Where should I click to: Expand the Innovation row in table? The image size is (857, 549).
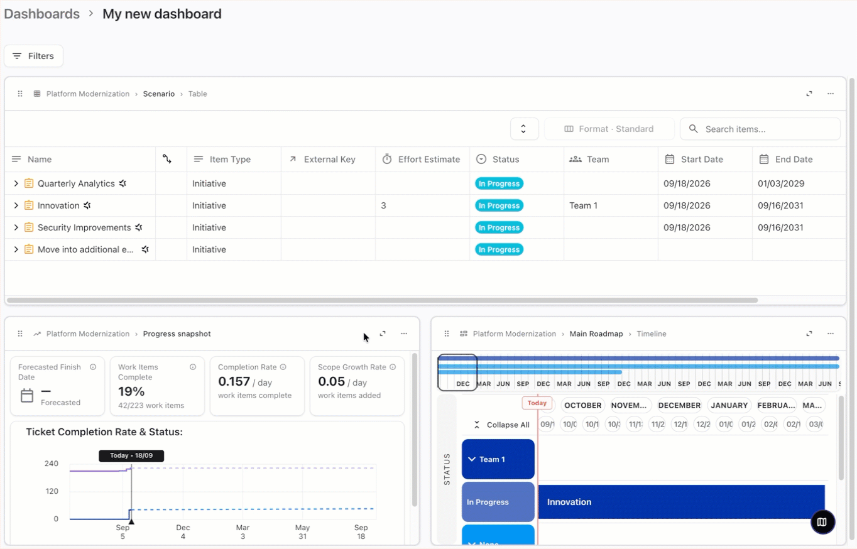click(16, 205)
